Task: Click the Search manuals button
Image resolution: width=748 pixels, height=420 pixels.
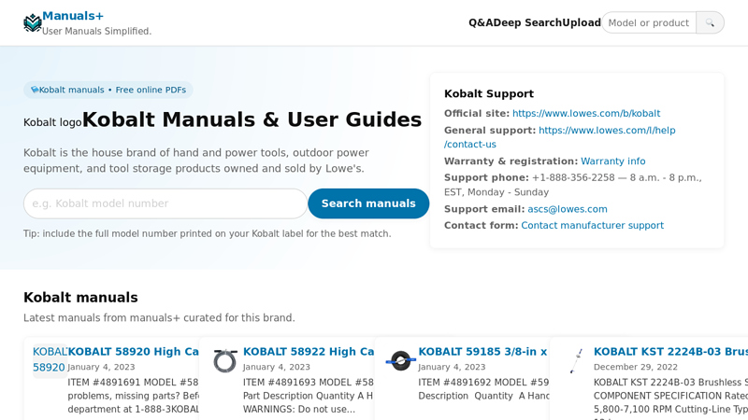Action: pos(368,203)
